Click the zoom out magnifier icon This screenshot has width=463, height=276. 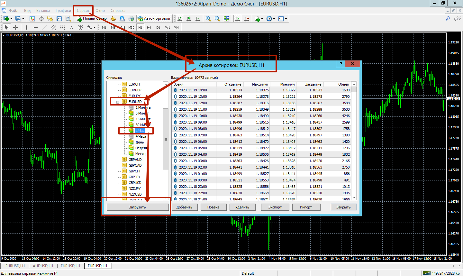[217, 19]
